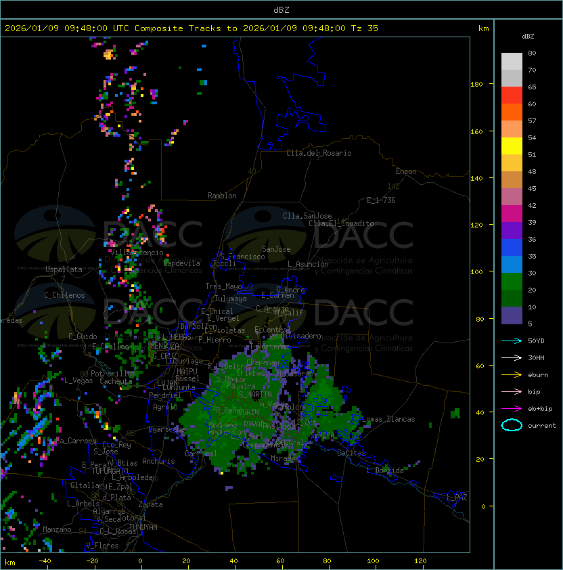Click the 'E_1-736' map label
This screenshot has width=563, height=570.
pyautogui.click(x=381, y=200)
